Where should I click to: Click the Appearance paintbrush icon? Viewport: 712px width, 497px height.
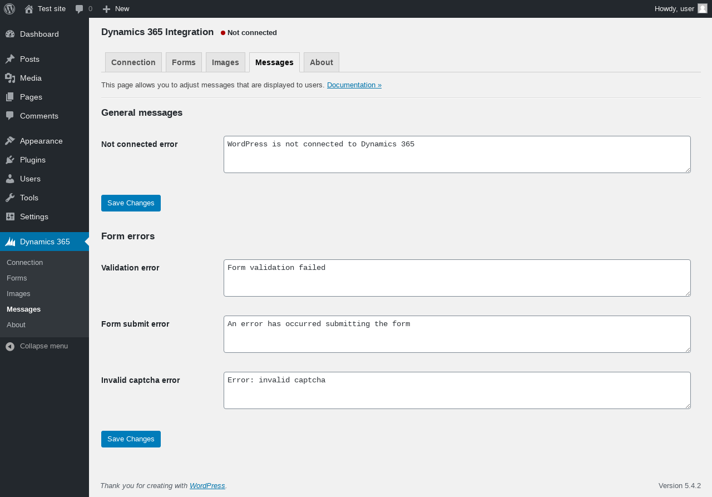(x=10, y=141)
